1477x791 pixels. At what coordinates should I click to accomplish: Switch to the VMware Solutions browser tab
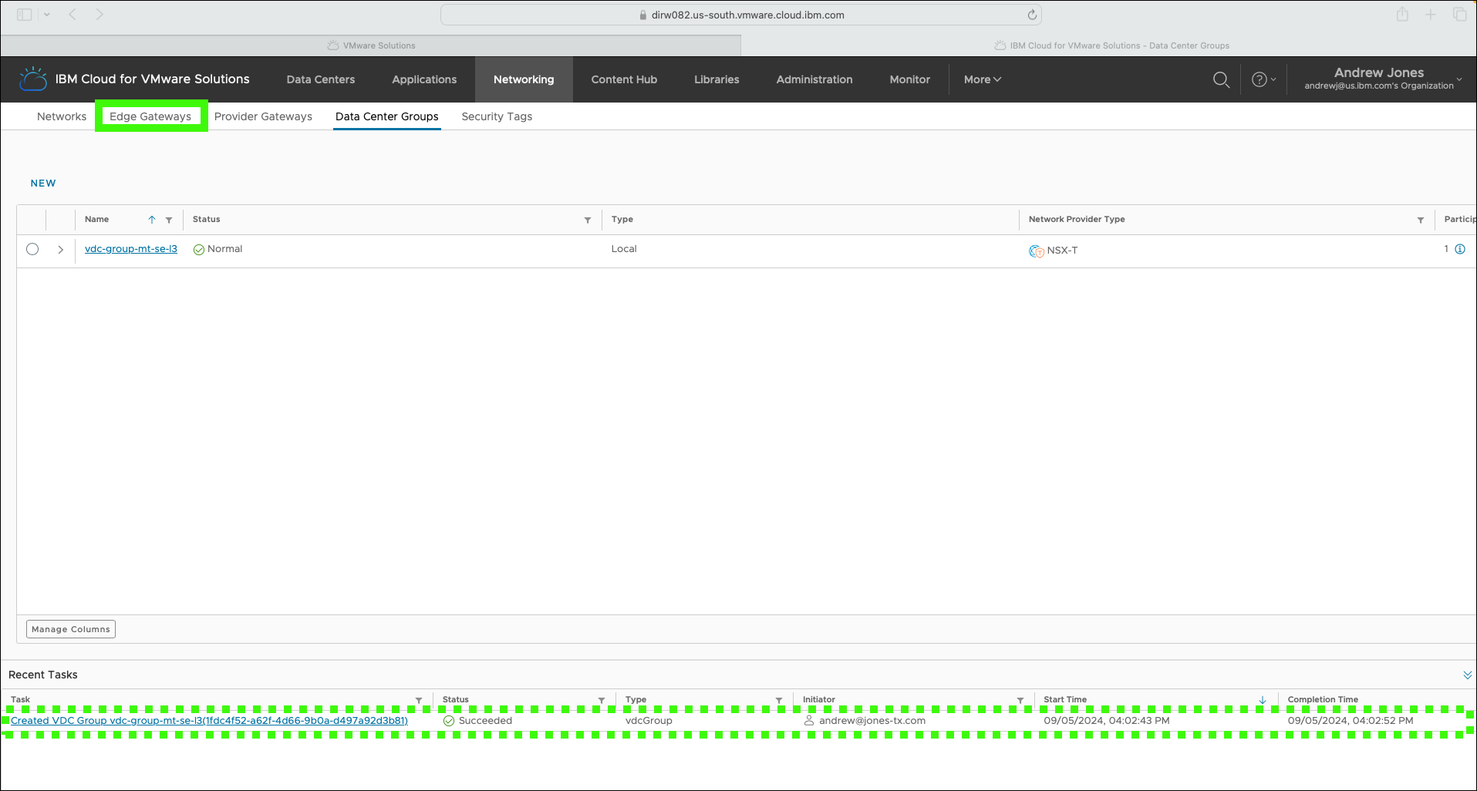pos(371,45)
